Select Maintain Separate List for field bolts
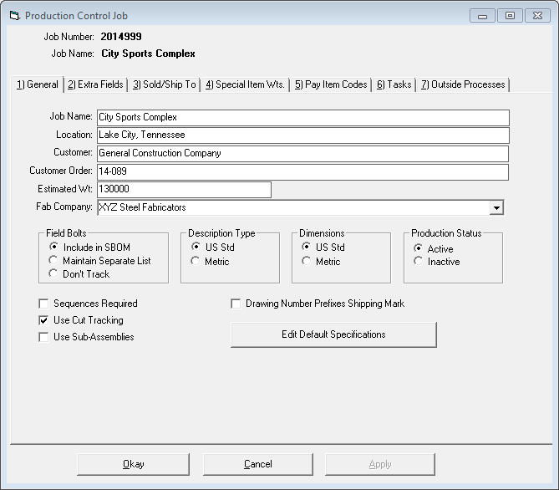The width and height of the screenshot is (559, 490). [x=54, y=261]
